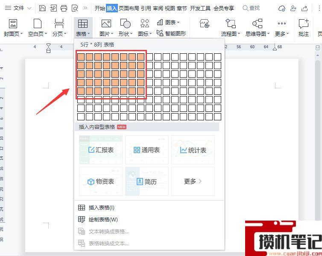Click the export to PDF icon
The height and width of the screenshot is (256, 322).
[53, 8]
